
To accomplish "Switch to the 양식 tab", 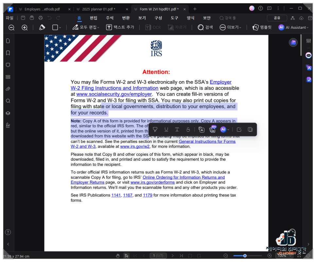I will pos(191,18).
